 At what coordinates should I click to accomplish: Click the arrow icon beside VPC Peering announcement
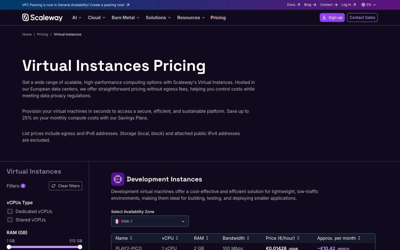point(128,5)
